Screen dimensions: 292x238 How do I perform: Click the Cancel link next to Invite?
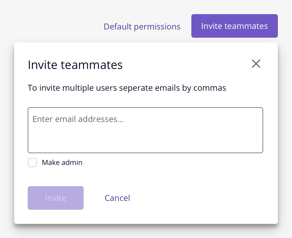[x=117, y=198]
